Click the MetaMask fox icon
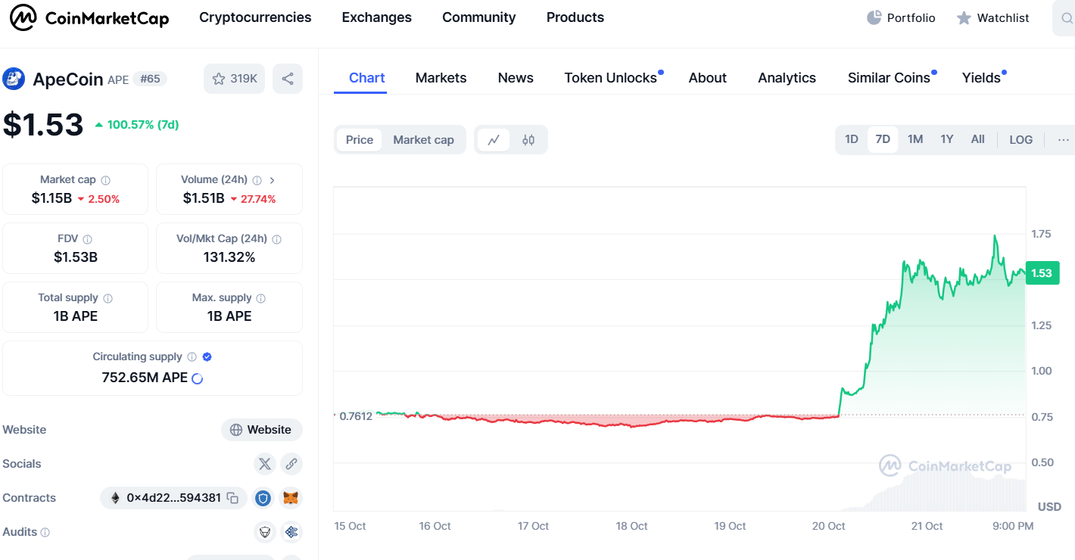Image resolution: width=1075 pixels, height=560 pixels. click(x=291, y=498)
